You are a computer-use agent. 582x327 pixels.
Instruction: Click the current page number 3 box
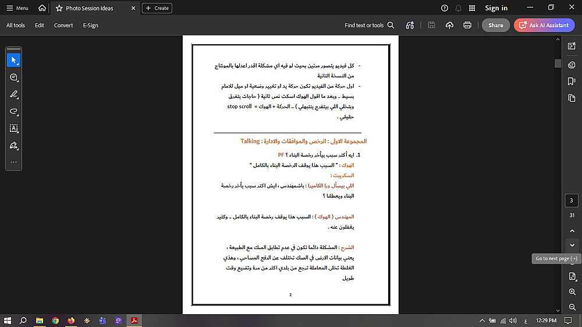click(x=572, y=200)
